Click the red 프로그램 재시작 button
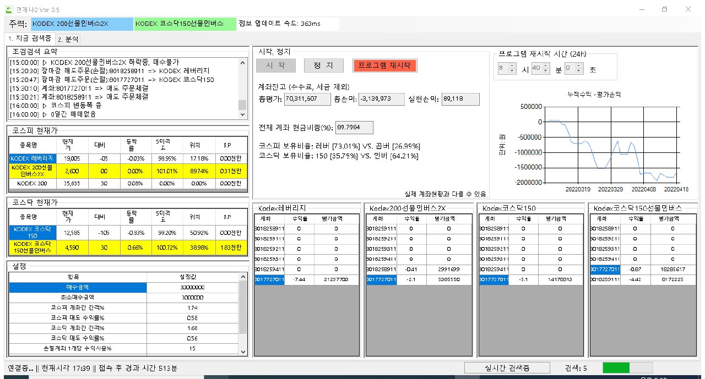The image size is (705, 379). click(385, 65)
